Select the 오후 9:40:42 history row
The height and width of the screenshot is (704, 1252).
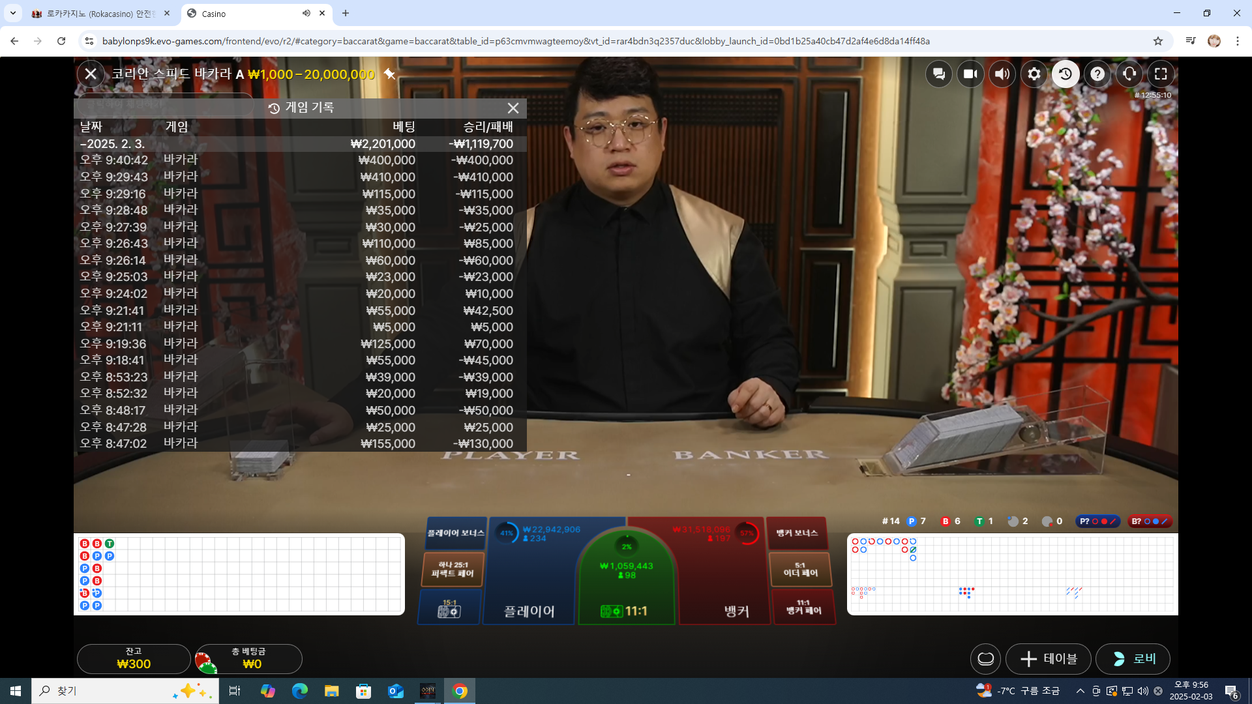pyautogui.click(x=300, y=160)
